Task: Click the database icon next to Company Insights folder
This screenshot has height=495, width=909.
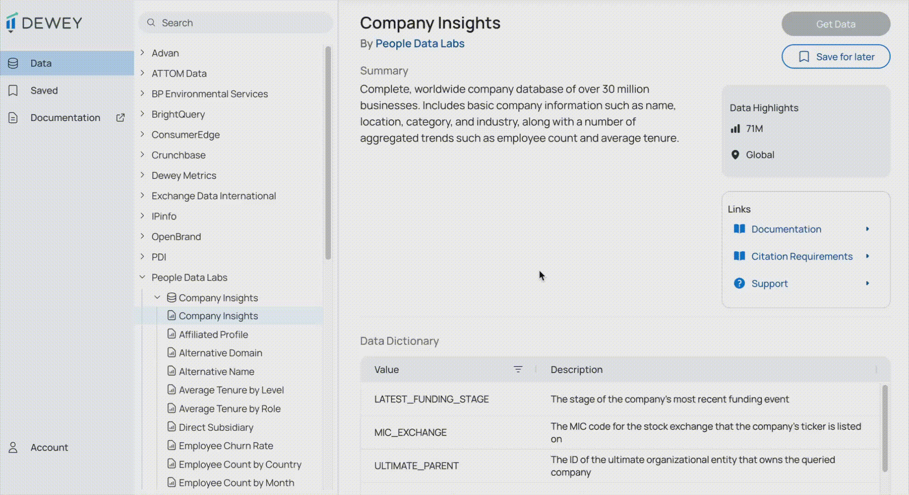Action: click(172, 297)
